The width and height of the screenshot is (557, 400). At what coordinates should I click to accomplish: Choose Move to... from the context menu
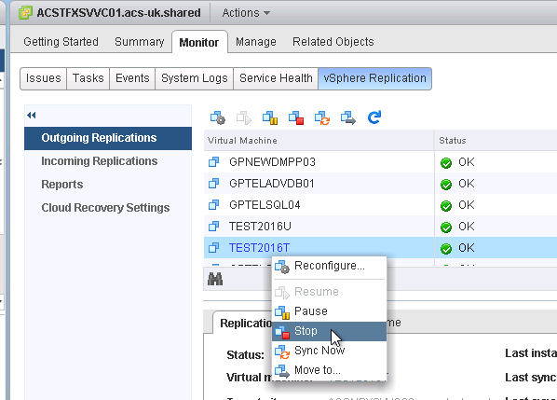coord(330,370)
